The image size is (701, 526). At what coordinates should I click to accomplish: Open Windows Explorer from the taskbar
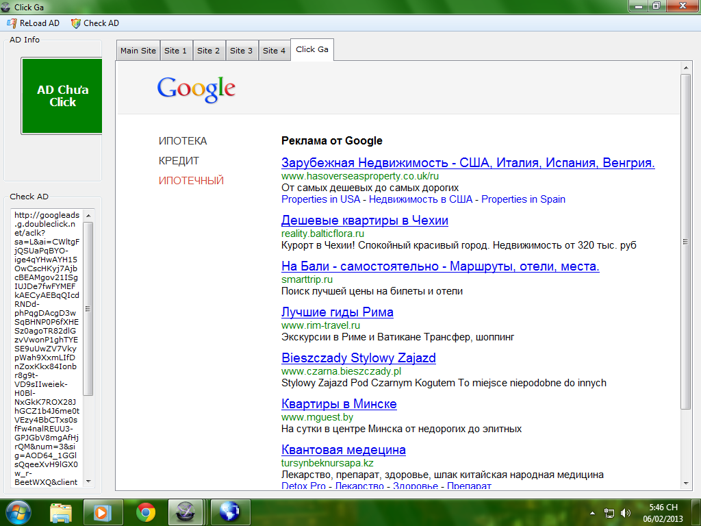(x=61, y=513)
